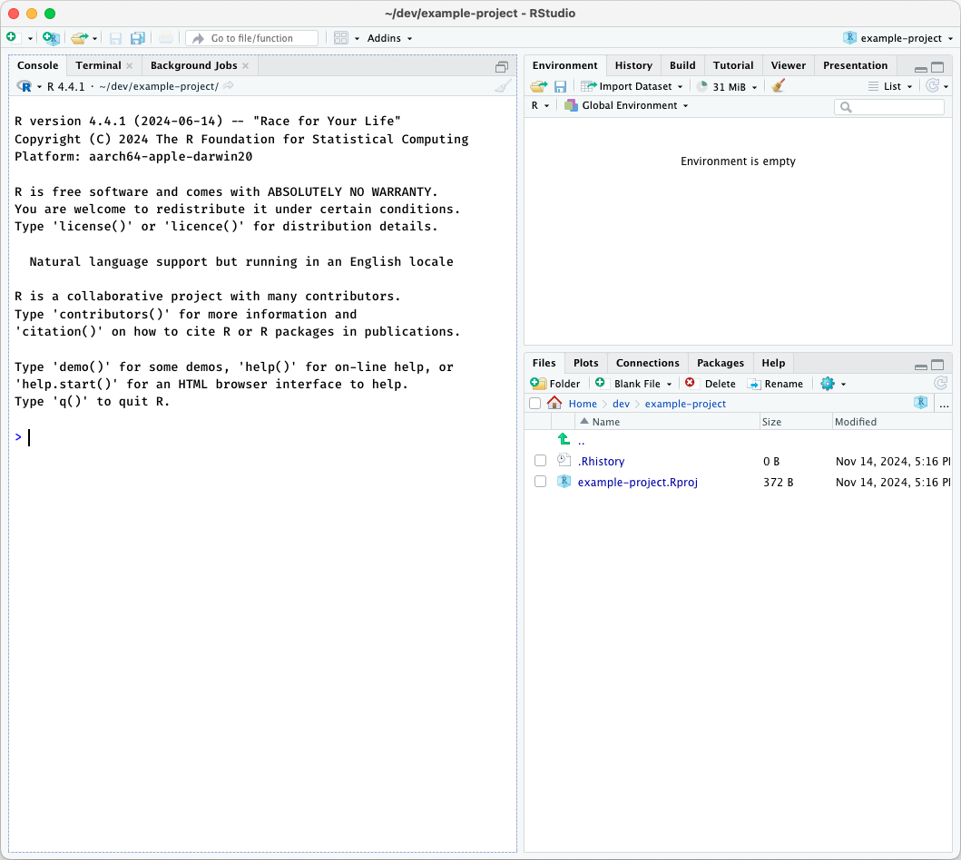
Task: Switch to the Terminal tab
Action: click(x=98, y=65)
